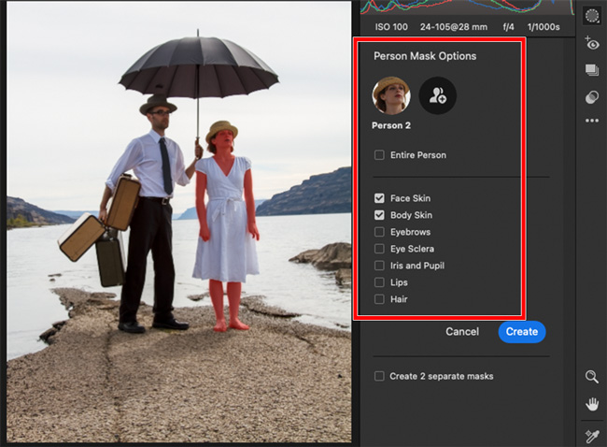This screenshot has height=447, width=607.
Task: Click the 24-105@28 mm lens text
Action: [454, 27]
